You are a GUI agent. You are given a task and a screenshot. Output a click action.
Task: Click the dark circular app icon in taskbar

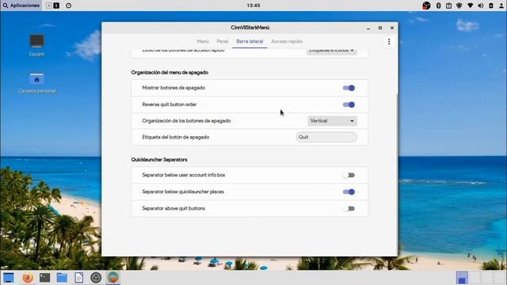click(x=96, y=278)
